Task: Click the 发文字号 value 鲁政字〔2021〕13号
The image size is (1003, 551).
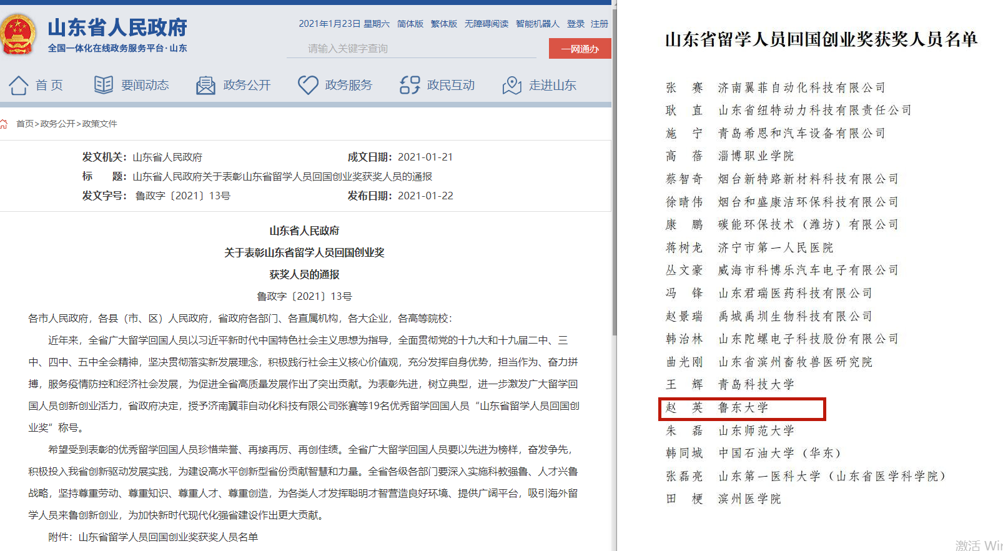Action: [182, 196]
